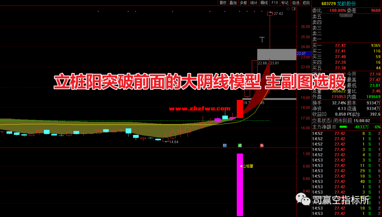Open the 复权 adjustment menu
Viewport: 382px width, 217px height.
(223, 3)
